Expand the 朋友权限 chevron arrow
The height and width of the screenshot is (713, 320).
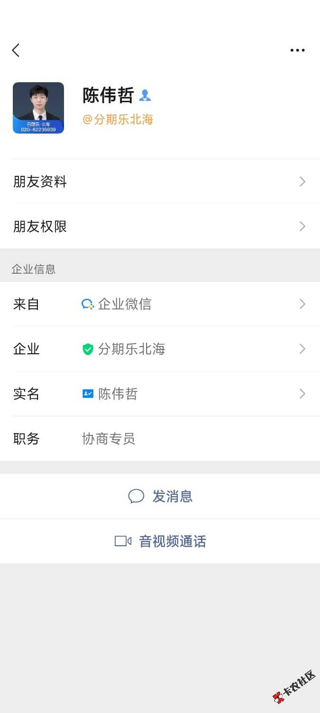coord(302,226)
